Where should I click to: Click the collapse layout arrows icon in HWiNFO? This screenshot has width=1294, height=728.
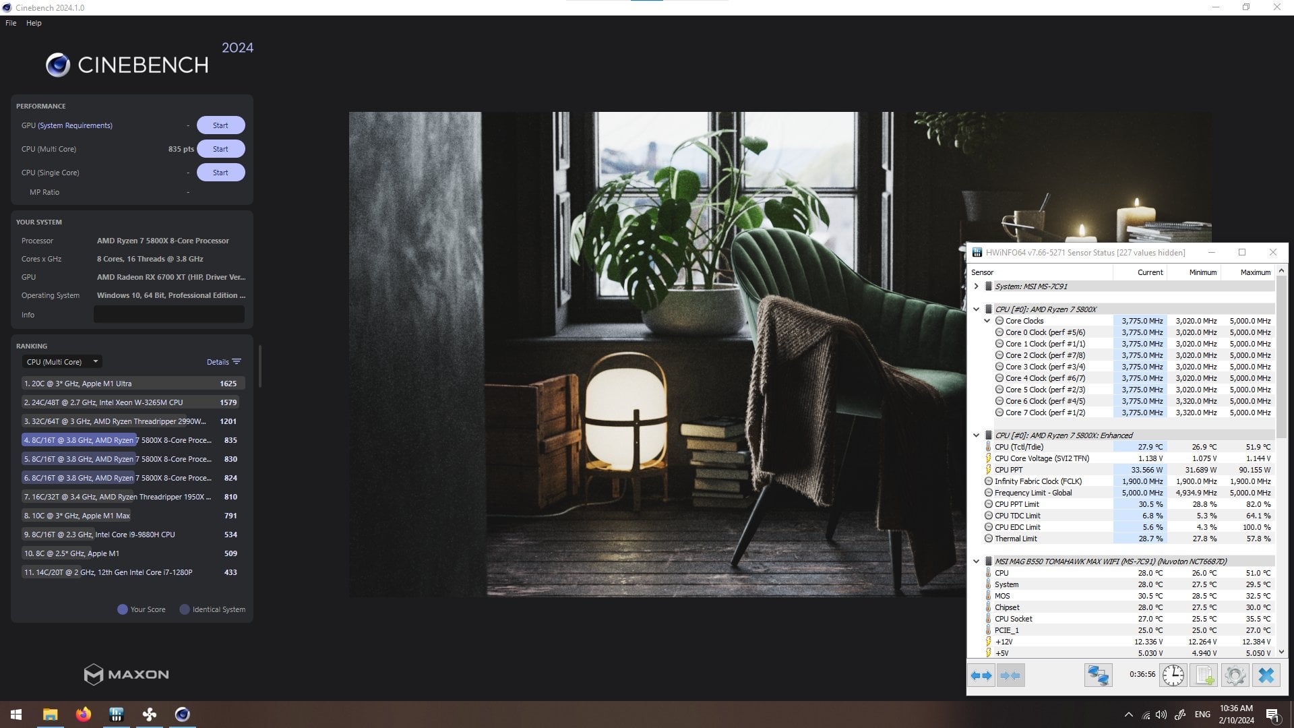(x=1010, y=675)
